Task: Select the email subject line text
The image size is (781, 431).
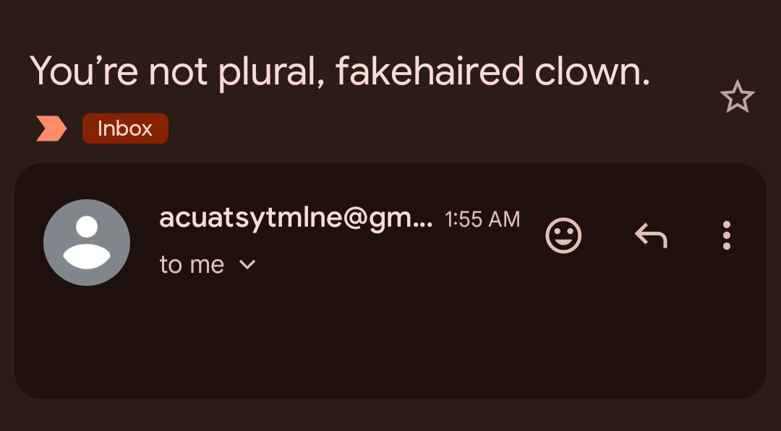Action: pyautogui.click(x=340, y=71)
